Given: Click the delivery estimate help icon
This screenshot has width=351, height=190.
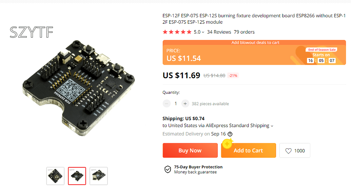Looking at the screenshot, I should [230, 134].
